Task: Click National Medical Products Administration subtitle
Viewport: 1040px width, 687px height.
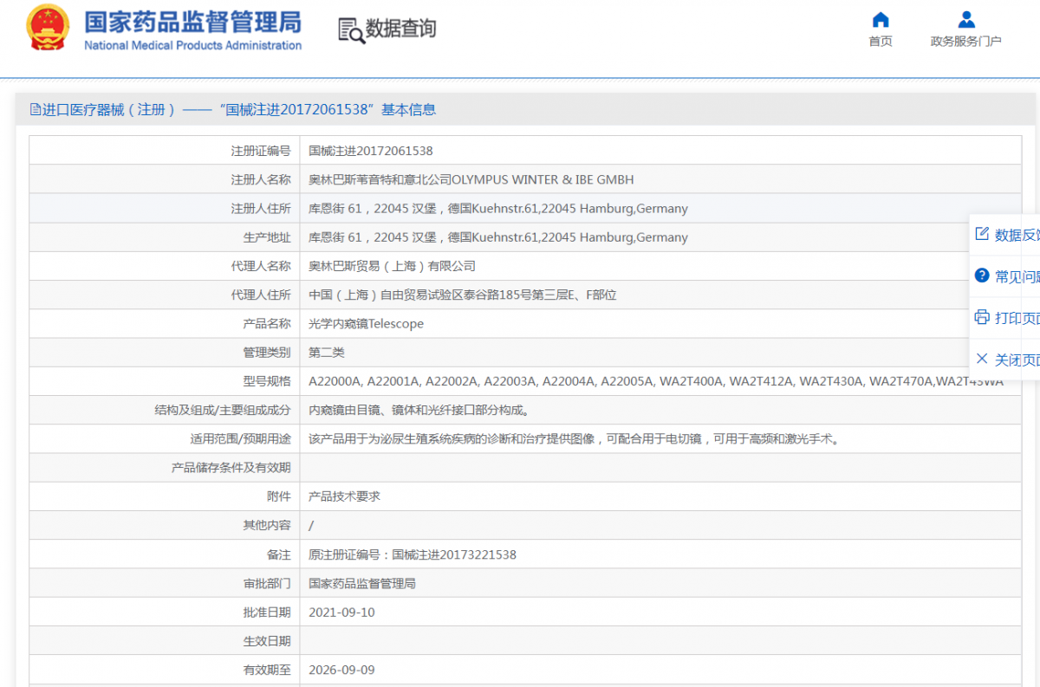Action: 192,45
